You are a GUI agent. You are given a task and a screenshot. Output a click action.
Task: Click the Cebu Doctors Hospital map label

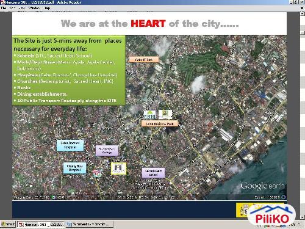pos(70,145)
